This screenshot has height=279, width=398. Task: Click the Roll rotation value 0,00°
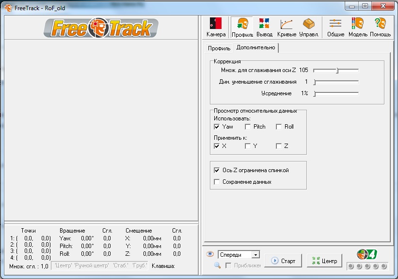coord(87,254)
